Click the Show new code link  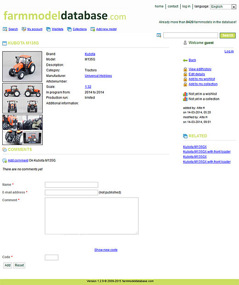pyautogui.click(x=106, y=250)
